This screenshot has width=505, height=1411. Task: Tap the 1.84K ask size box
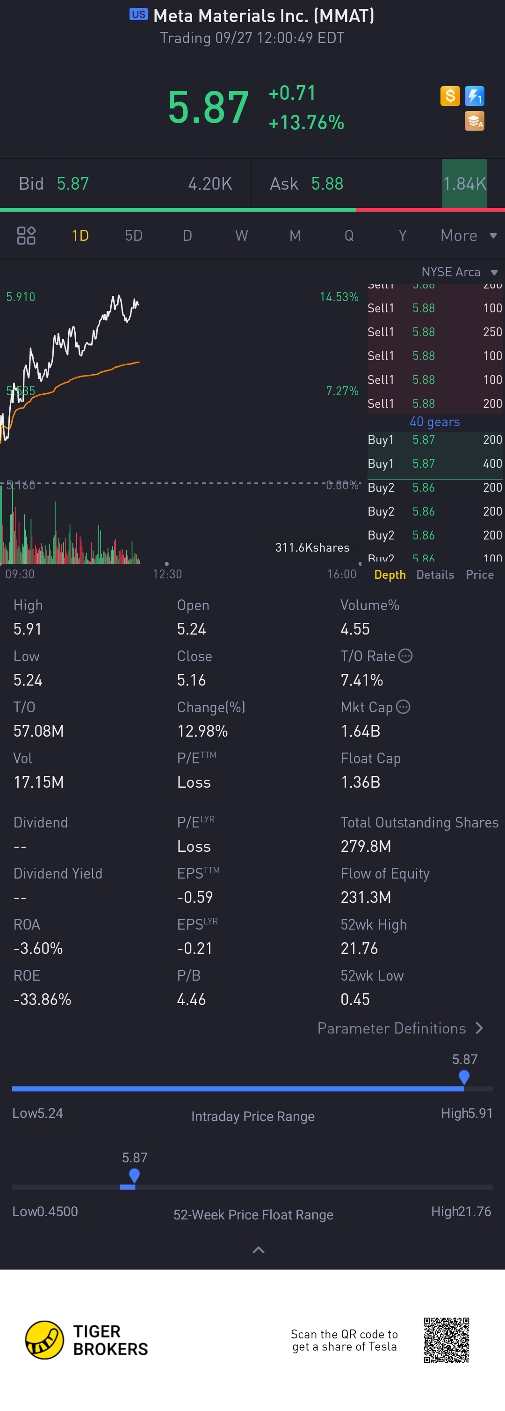(464, 184)
